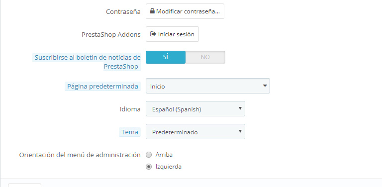Screen dimensions: 382x187
Task: Switch newsletter subscription to NO
Action: click(205, 57)
